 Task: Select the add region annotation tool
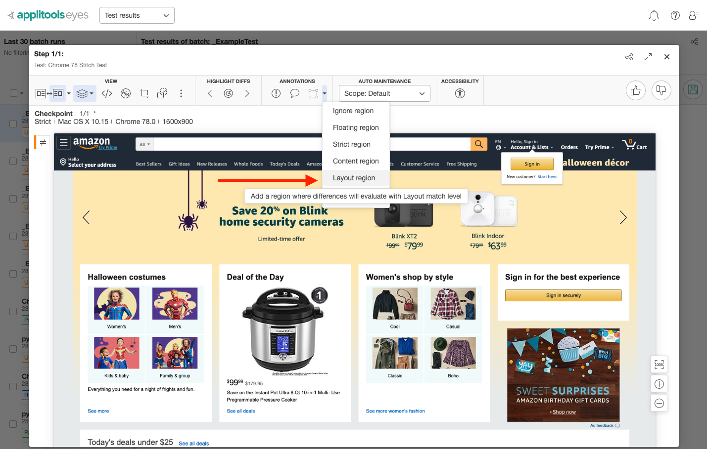313,93
